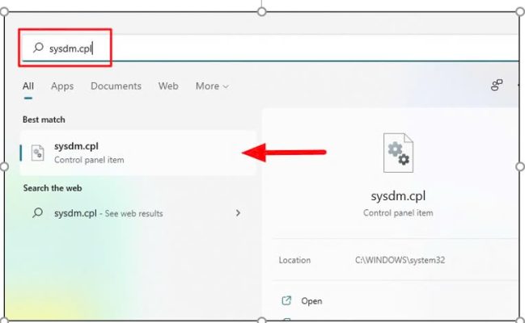The height and width of the screenshot is (323, 525).
Task: Click the magnifier icon in the search box
Action: point(38,48)
